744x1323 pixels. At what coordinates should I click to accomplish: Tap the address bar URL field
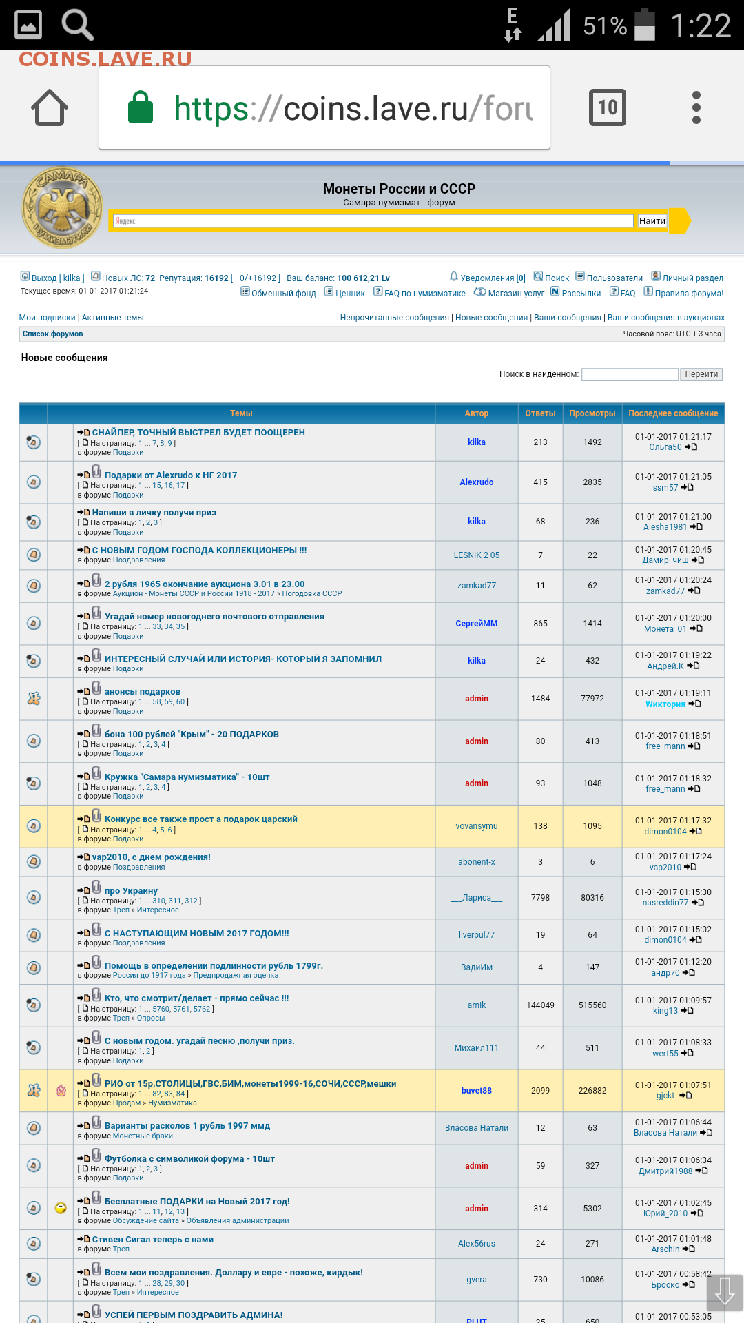tap(324, 107)
